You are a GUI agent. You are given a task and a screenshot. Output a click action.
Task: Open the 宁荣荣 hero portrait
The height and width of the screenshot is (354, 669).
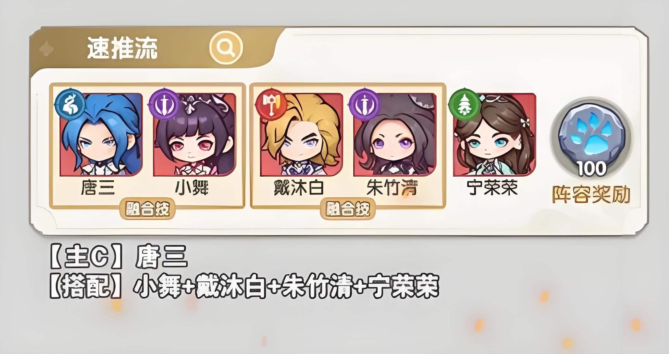pos(494,134)
